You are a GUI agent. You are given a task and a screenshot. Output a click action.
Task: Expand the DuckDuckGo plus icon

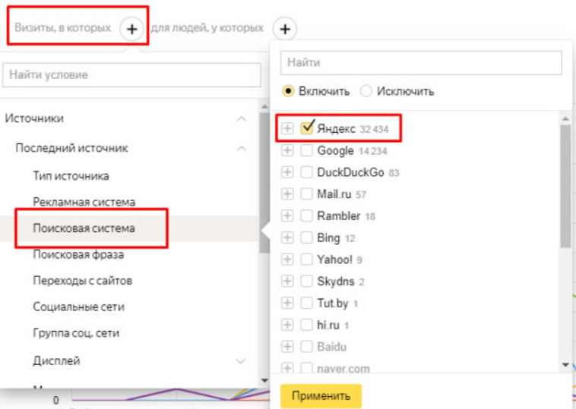click(288, 172)
